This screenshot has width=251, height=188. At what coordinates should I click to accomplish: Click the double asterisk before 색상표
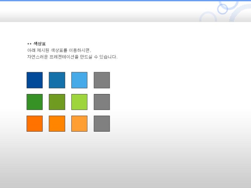tap(30, 44)
